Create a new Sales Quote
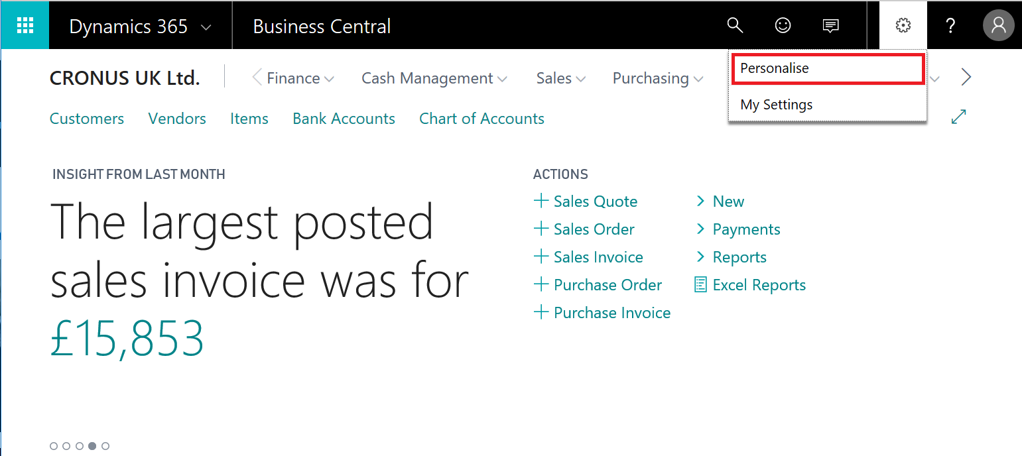This screenshot has width=1022, height=456. (586, 201)
